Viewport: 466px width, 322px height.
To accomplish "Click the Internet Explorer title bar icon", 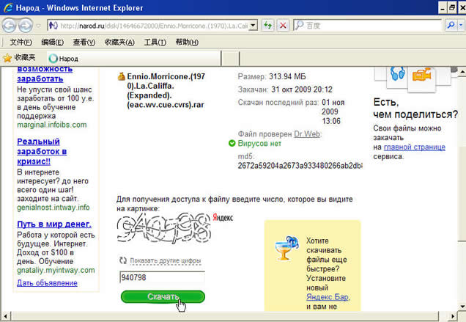I will (8, 8).
